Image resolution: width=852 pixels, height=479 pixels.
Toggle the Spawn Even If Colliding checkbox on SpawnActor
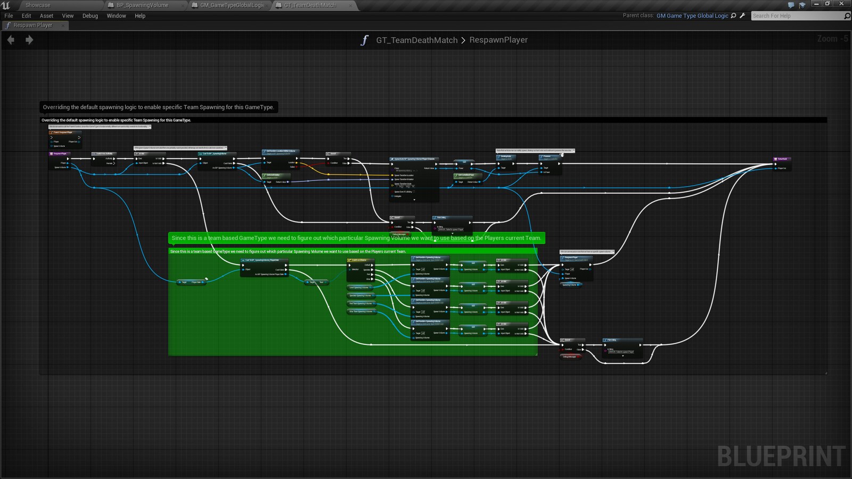[x=414, y=192]
